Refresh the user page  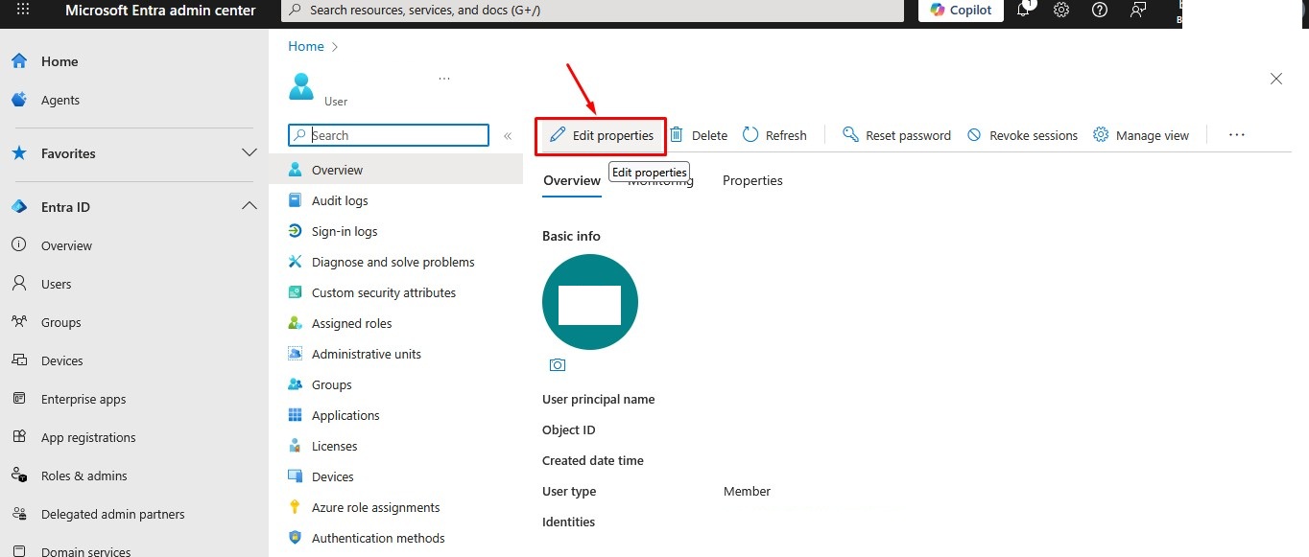pos(774,135)
